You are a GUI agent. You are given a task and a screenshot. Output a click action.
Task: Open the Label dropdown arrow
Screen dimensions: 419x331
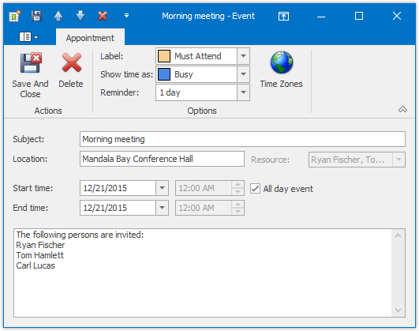tap(243, 56)
